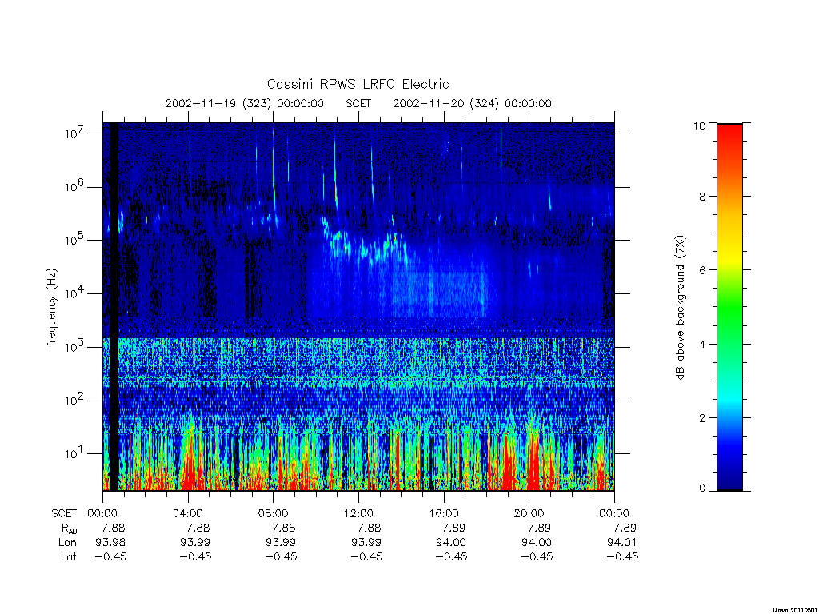Click the 12:00 SCET time tick label
The height and width of the screenshot is (614, 819).
click(358, 513)
